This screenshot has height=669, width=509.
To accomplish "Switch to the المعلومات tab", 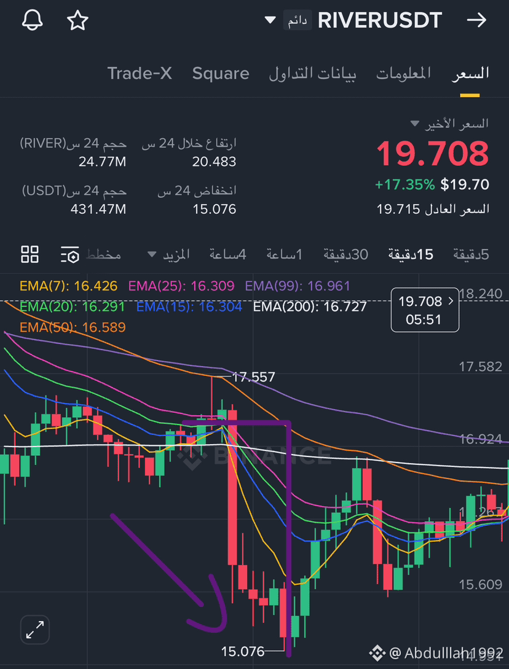I will 403,73.
